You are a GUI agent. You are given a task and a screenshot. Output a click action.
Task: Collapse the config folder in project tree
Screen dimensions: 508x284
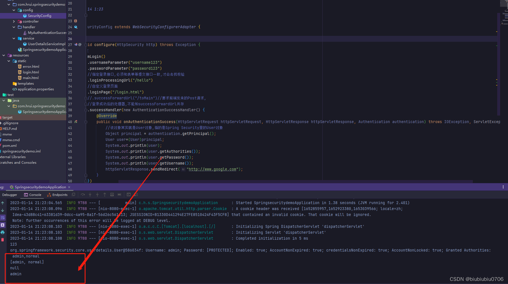pos(14,10)
